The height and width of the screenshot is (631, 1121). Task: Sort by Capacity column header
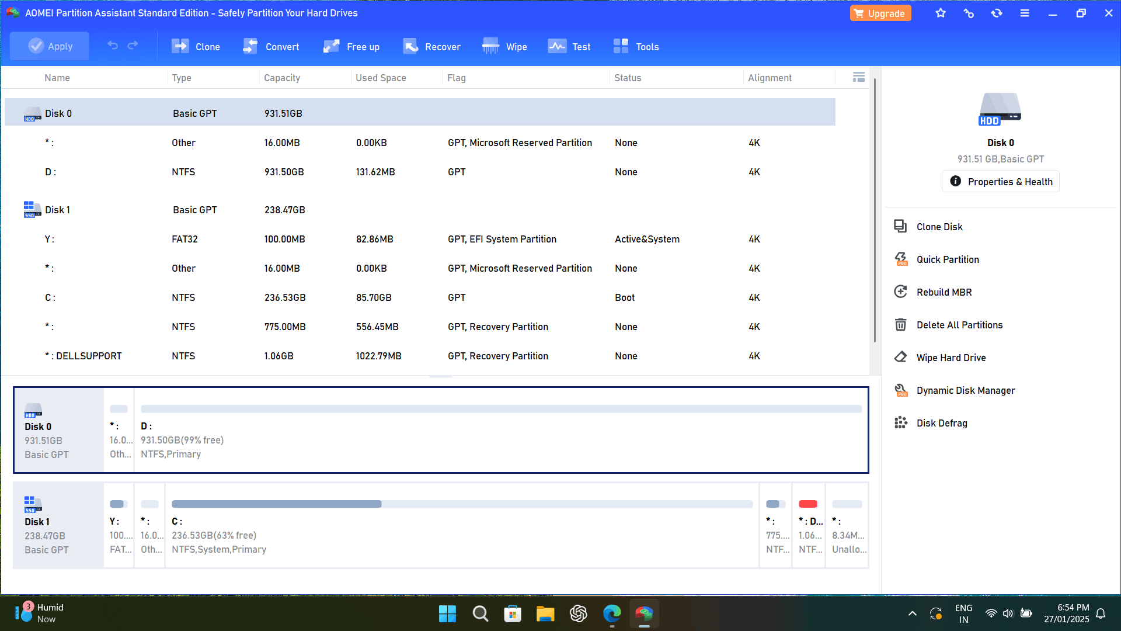pyautogui.click(x=282, y=78)
